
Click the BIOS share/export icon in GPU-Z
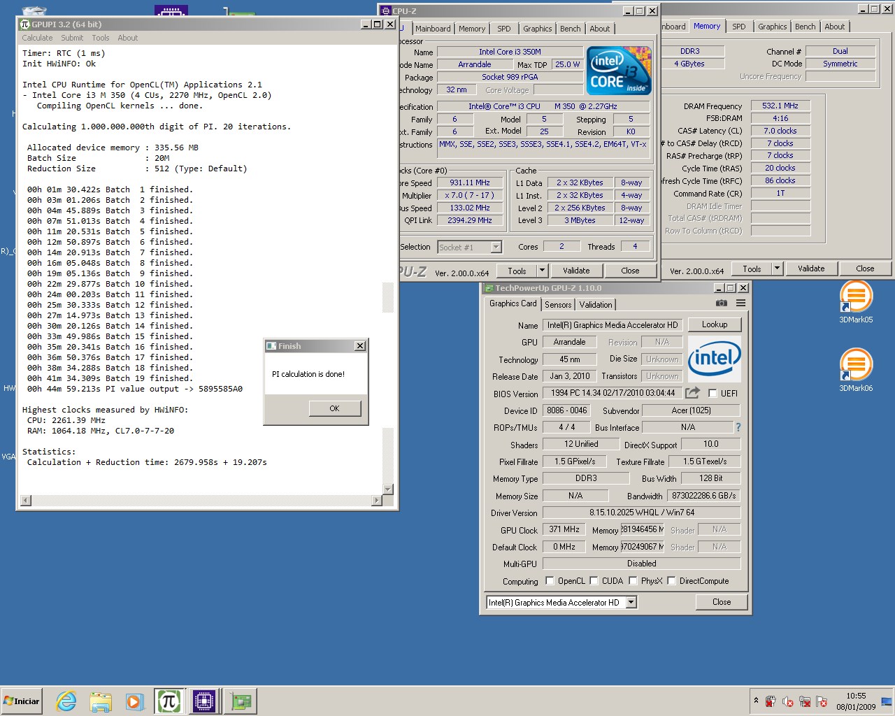click(x=692, y=393)
